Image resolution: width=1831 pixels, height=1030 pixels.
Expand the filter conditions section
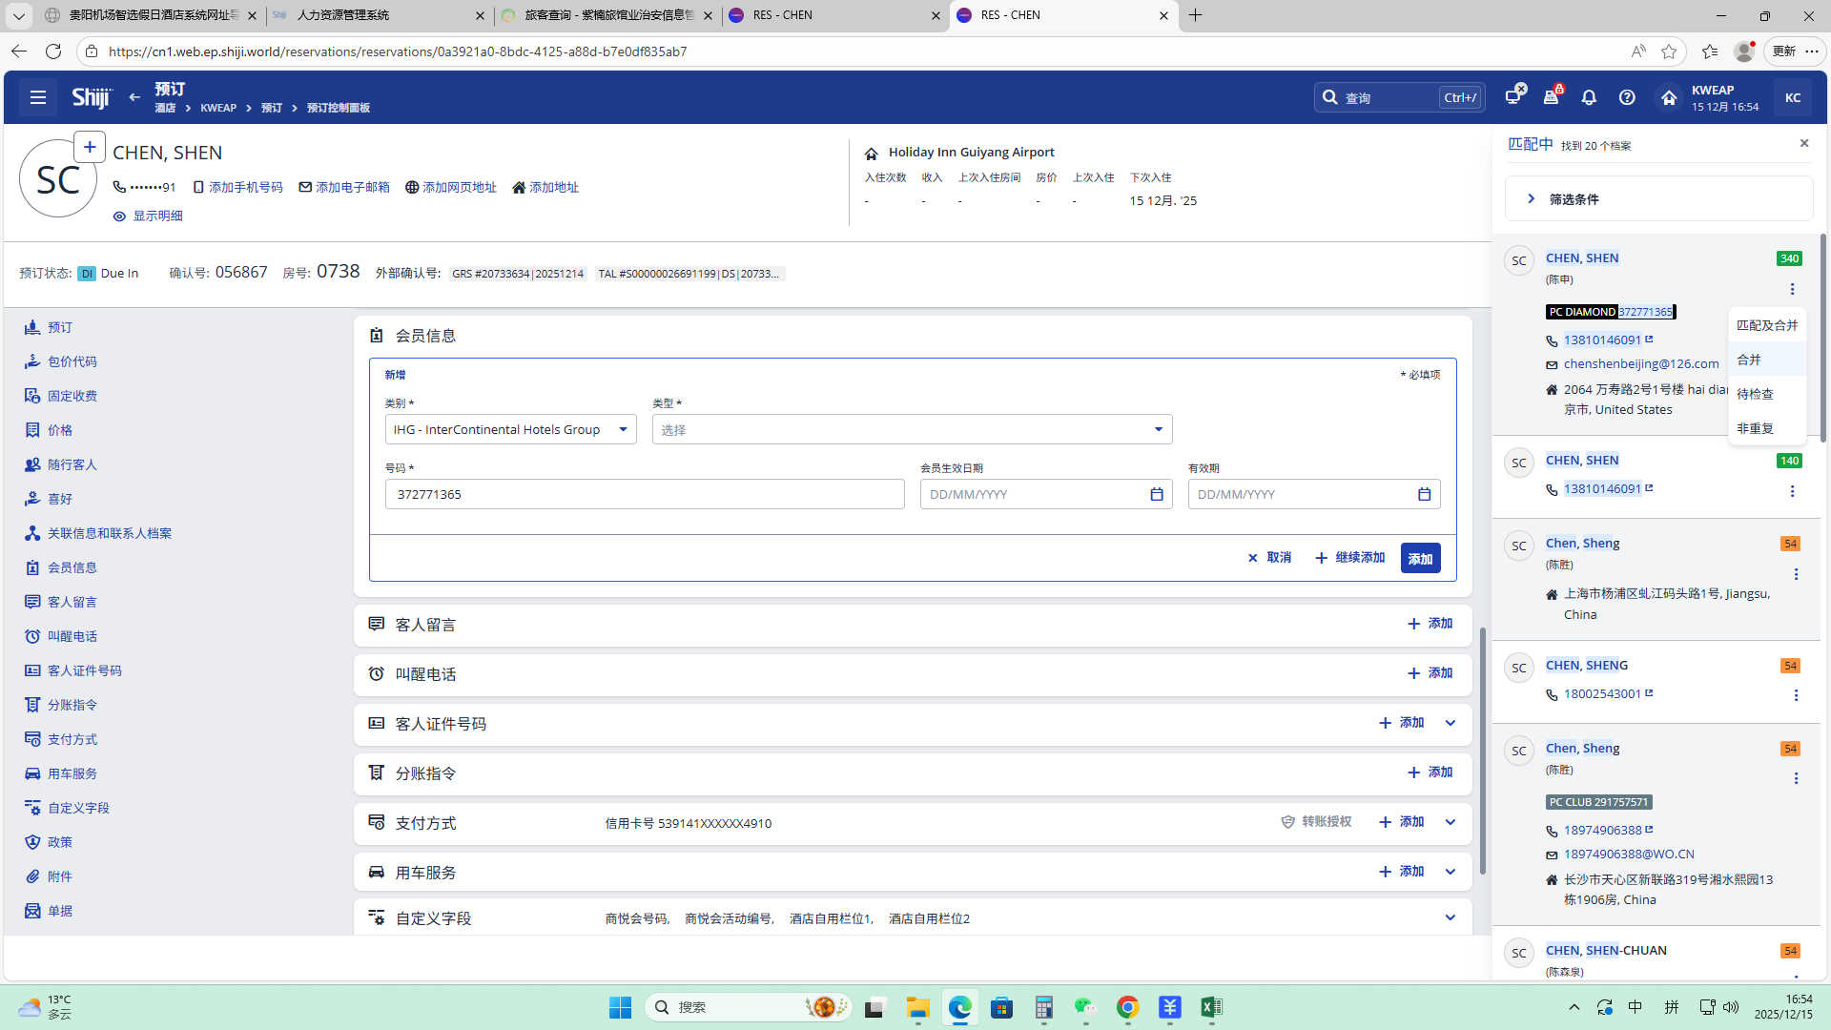coord(1532,199)
